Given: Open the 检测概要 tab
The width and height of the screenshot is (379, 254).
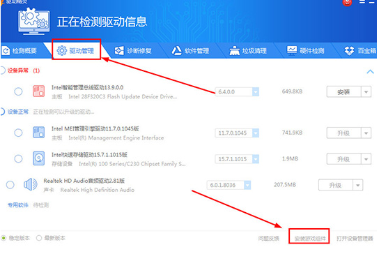Looking at the screenshot, I should point(20,51).
